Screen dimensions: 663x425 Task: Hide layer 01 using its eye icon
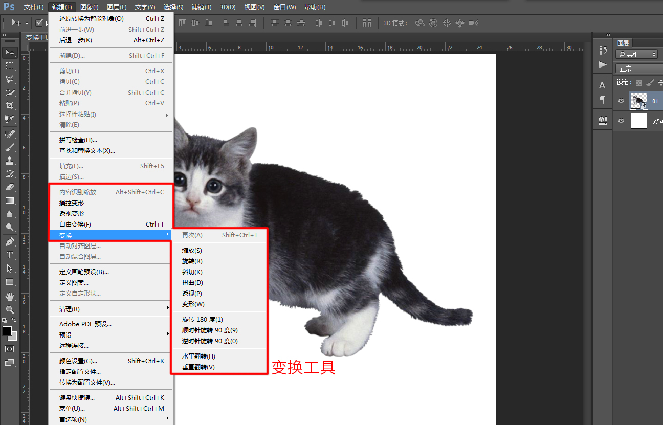tap(621, 101)
